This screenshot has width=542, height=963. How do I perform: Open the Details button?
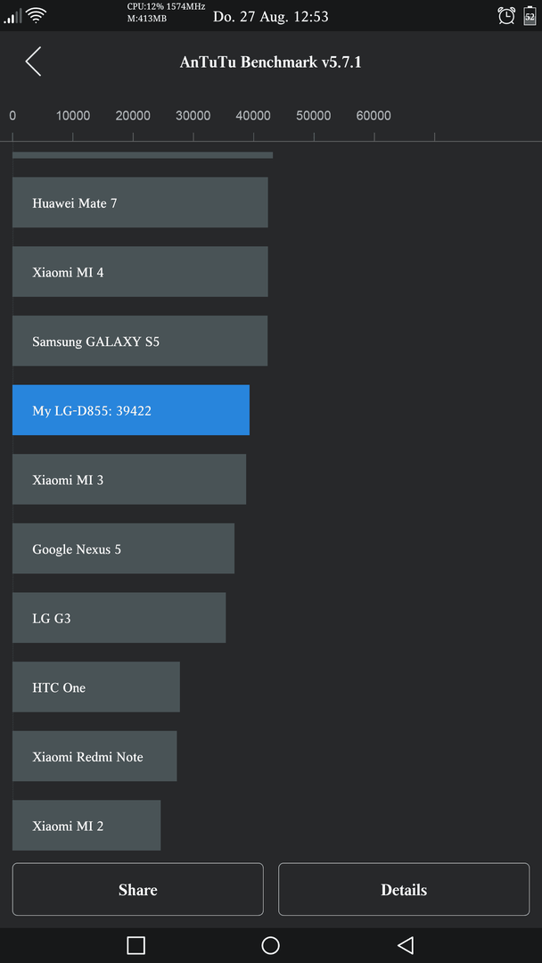[x=404, y=889]
